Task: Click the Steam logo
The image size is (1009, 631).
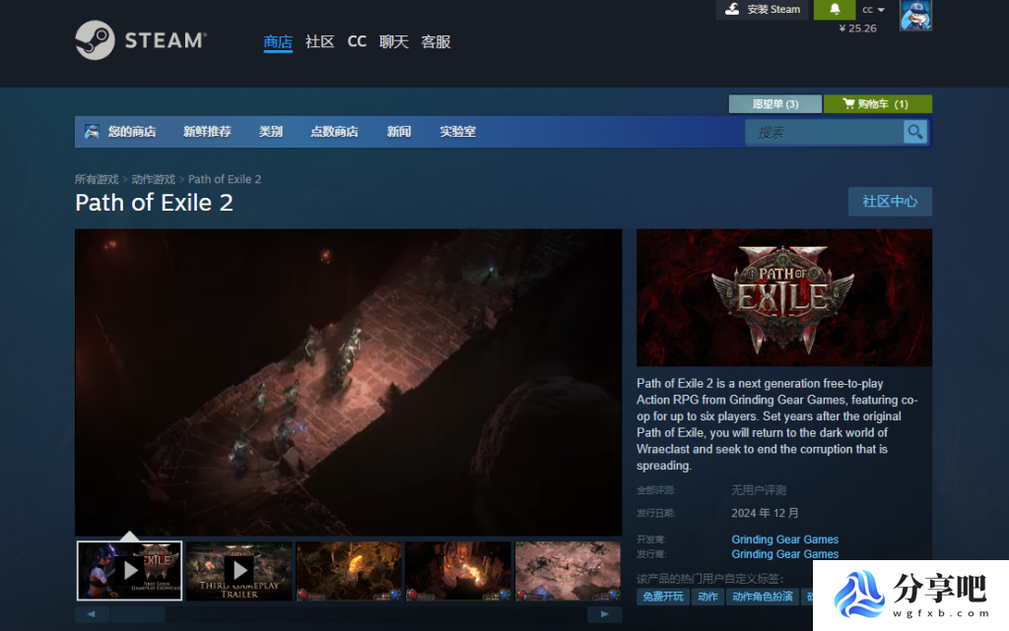Action: [141, 39]
